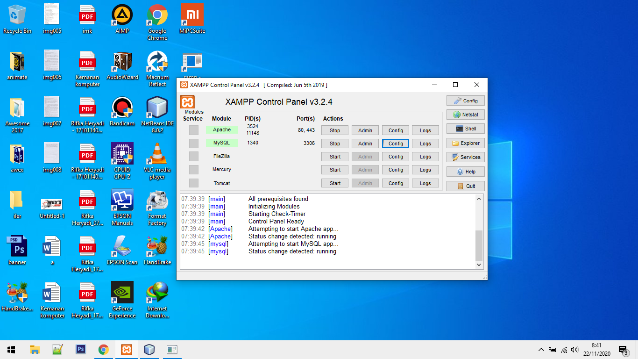Open Logs menu for Mercury
The height and width of the screenshot is (359, 638).
[x=425, y=170]
